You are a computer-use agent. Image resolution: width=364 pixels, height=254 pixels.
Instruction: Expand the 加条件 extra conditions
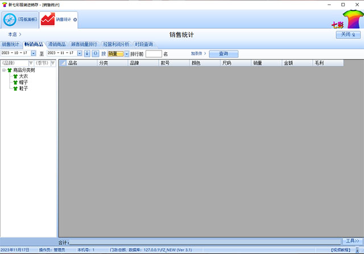pyautogui.click(x=198, y=53)
